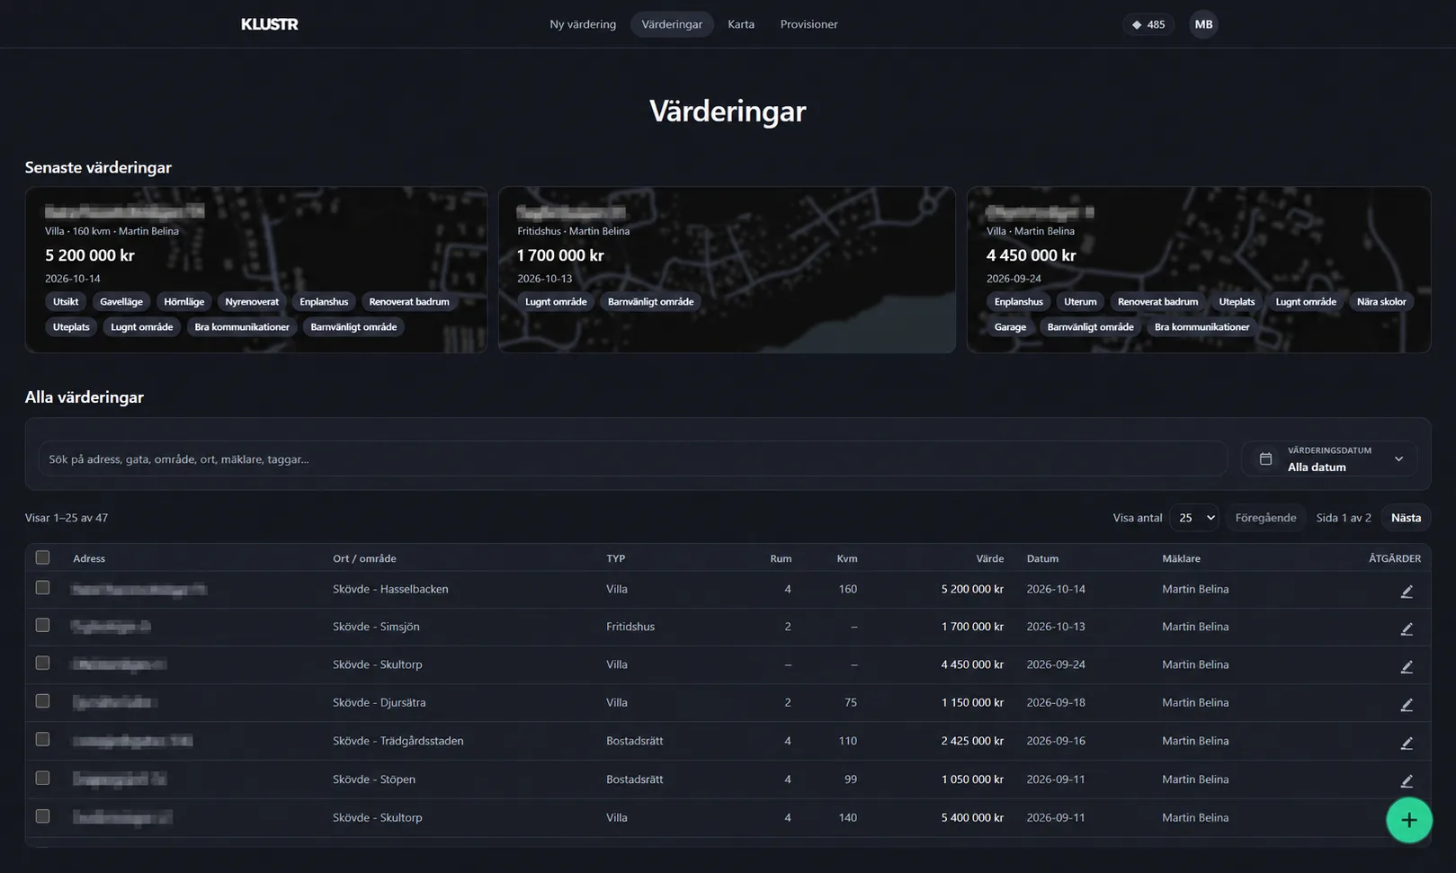
Task: Open the Visa antal 25 dropdown
Action: (1194, 518)
